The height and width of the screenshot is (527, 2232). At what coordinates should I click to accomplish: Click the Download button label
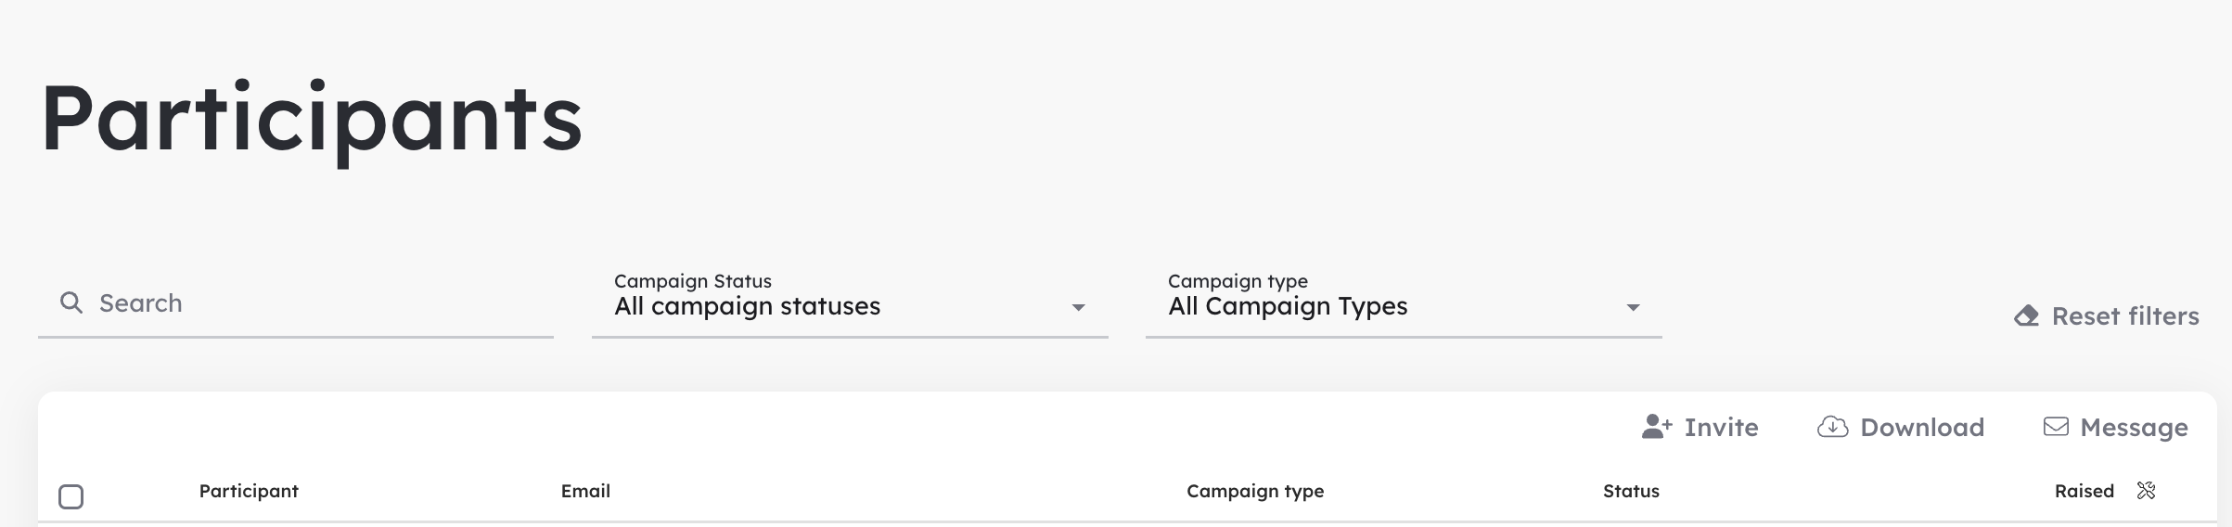pyautogui.click(x=1922, y=427)
